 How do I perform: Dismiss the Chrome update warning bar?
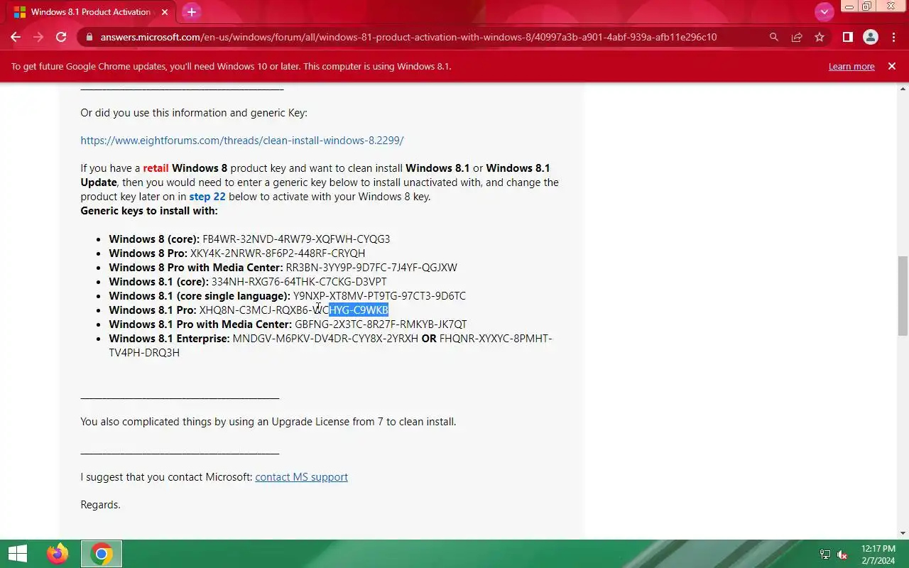tap(892, 66)
